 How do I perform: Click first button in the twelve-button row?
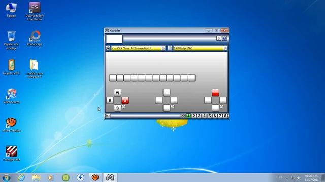[x=113, y=78]
